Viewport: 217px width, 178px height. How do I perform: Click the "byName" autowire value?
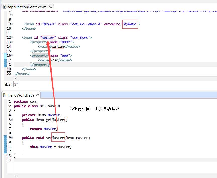pyautogui.click(x=130, y=24)
